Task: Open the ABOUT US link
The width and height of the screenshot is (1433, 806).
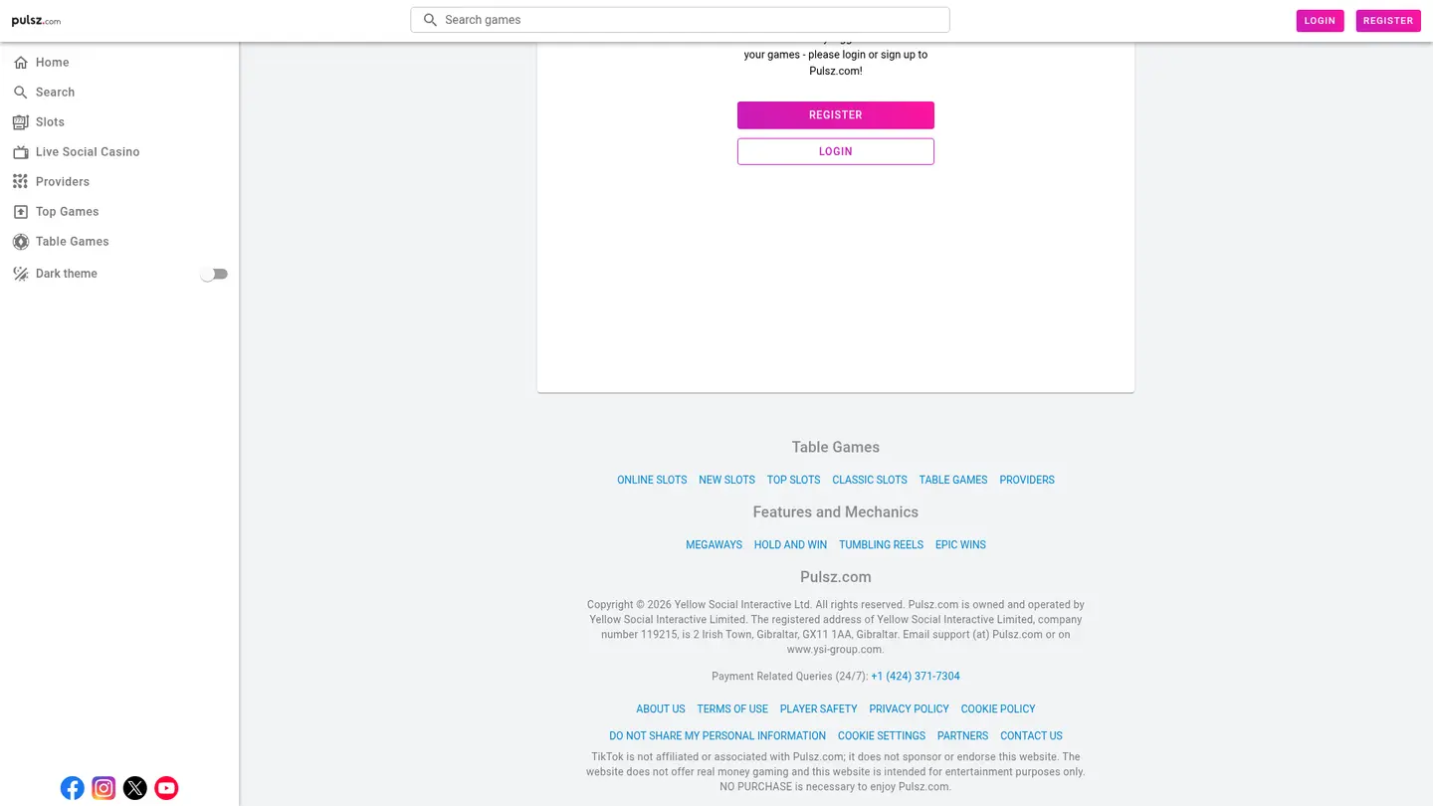Action: click(661, 709)
